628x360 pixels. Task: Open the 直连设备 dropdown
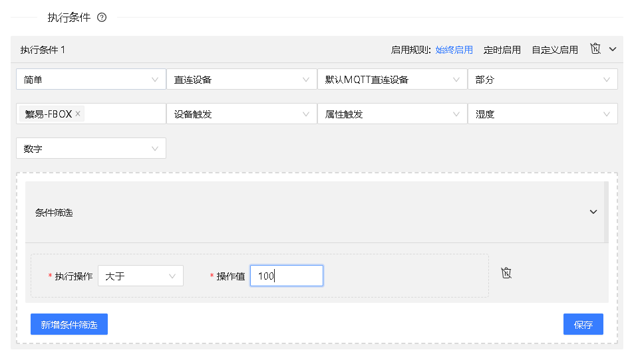(x=241, y=80)
